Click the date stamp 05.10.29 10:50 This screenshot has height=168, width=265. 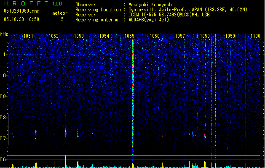(21, 19)
